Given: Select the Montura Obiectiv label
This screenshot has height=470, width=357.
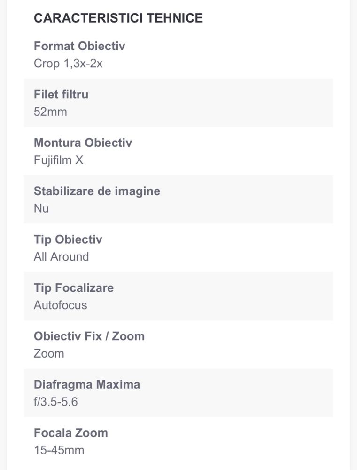Looking at the screenshot, I should tap(83, 143).
